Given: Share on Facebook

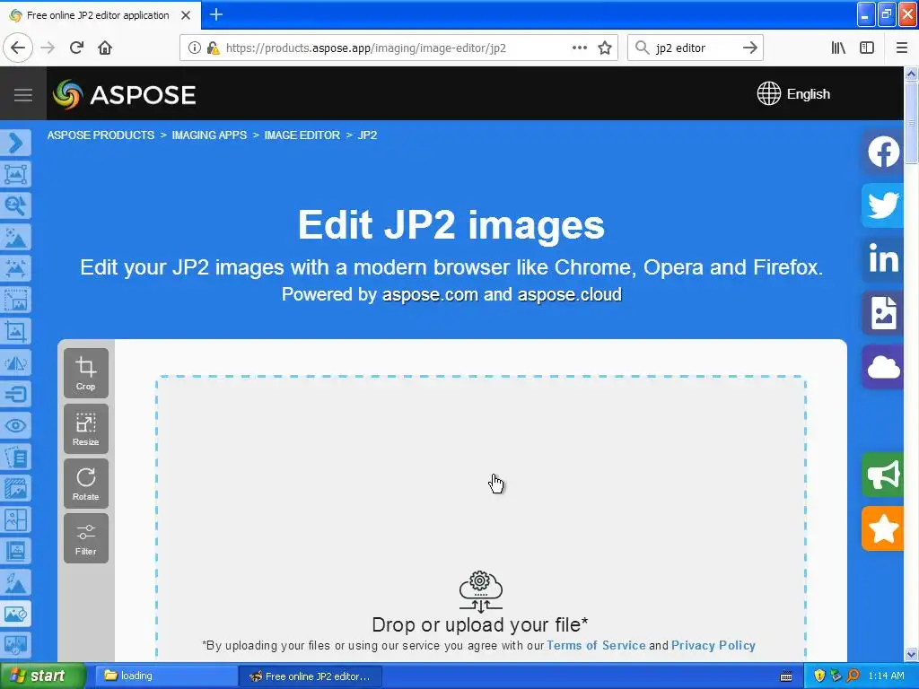Looking at the screenshot, I should (x=883, y=152).
